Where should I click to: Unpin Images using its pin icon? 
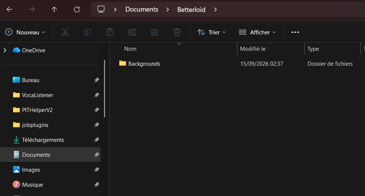pyautogui.click(x=96, y=169)
